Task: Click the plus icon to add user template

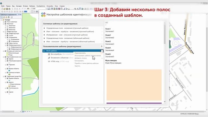Action: click(x=101, y=46)
